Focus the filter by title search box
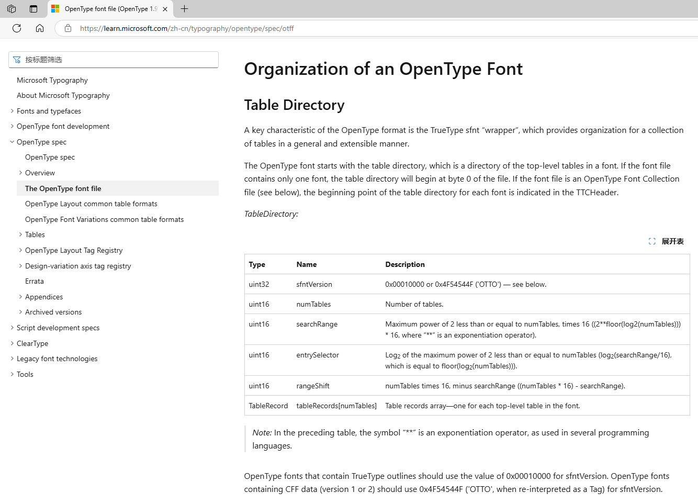The height and width of the screenshot is (504, 698). pos(114,60)
